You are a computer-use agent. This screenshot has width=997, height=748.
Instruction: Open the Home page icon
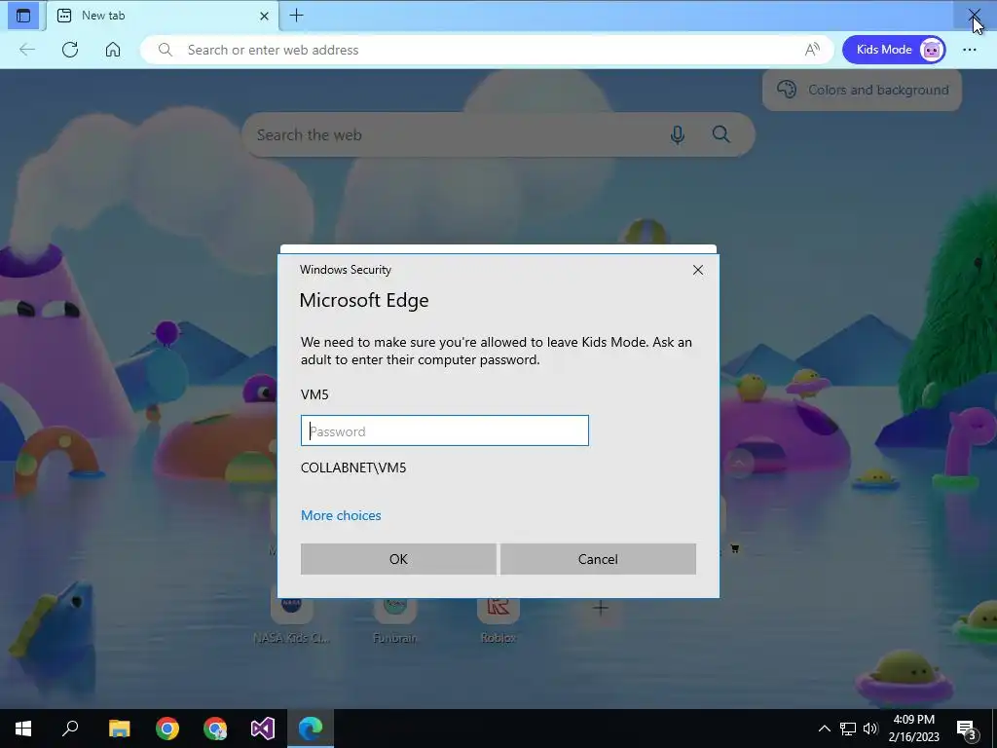(x=113, y=50)
